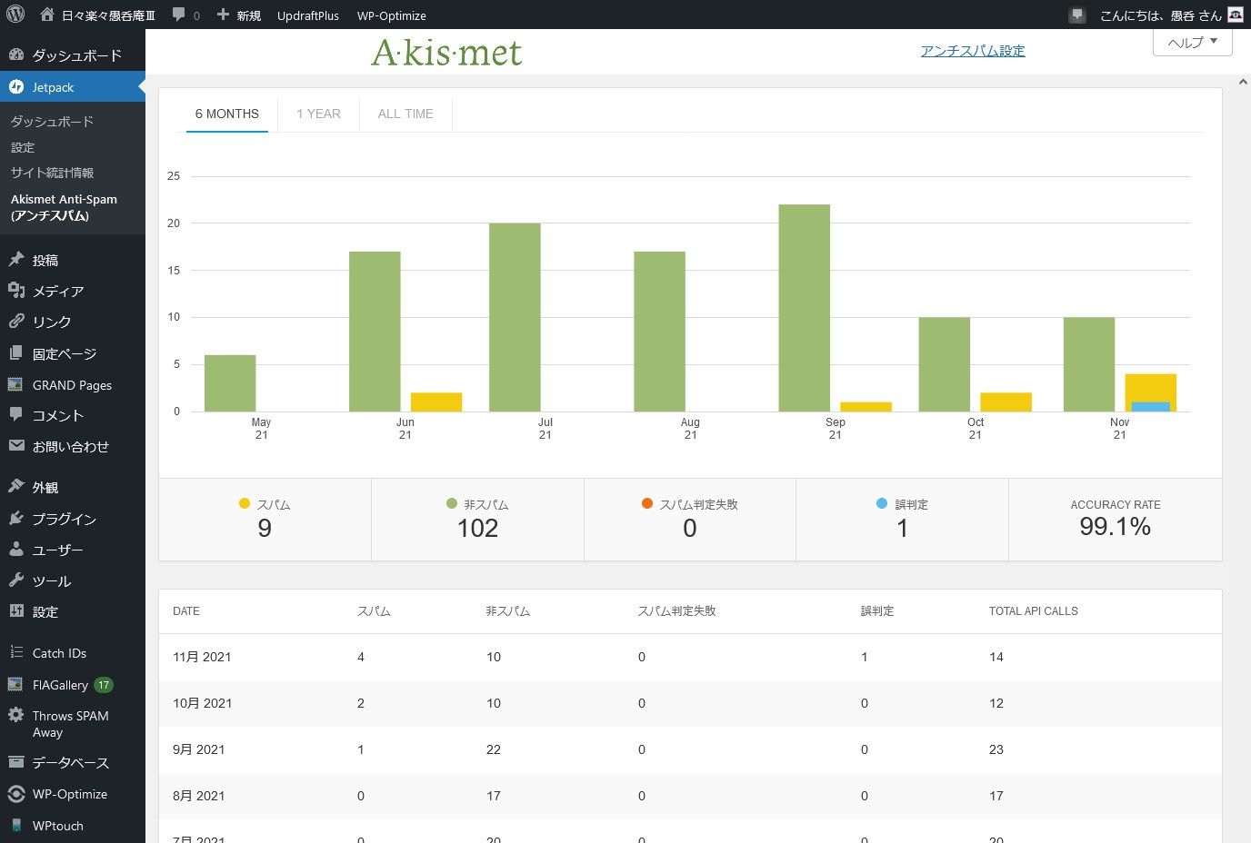Switch to the ALL TIME tab
This screenshot has height=843, width=1251.
(405, 114)
